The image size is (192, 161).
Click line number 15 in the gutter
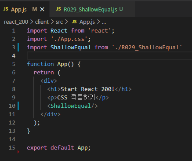point(12,148)
